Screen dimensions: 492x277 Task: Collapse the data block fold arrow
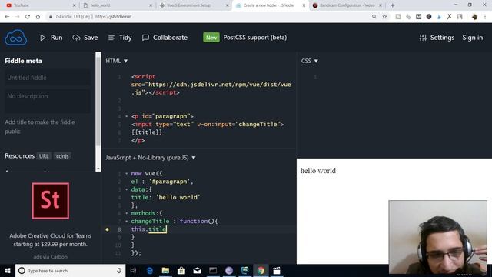point(126,189)
